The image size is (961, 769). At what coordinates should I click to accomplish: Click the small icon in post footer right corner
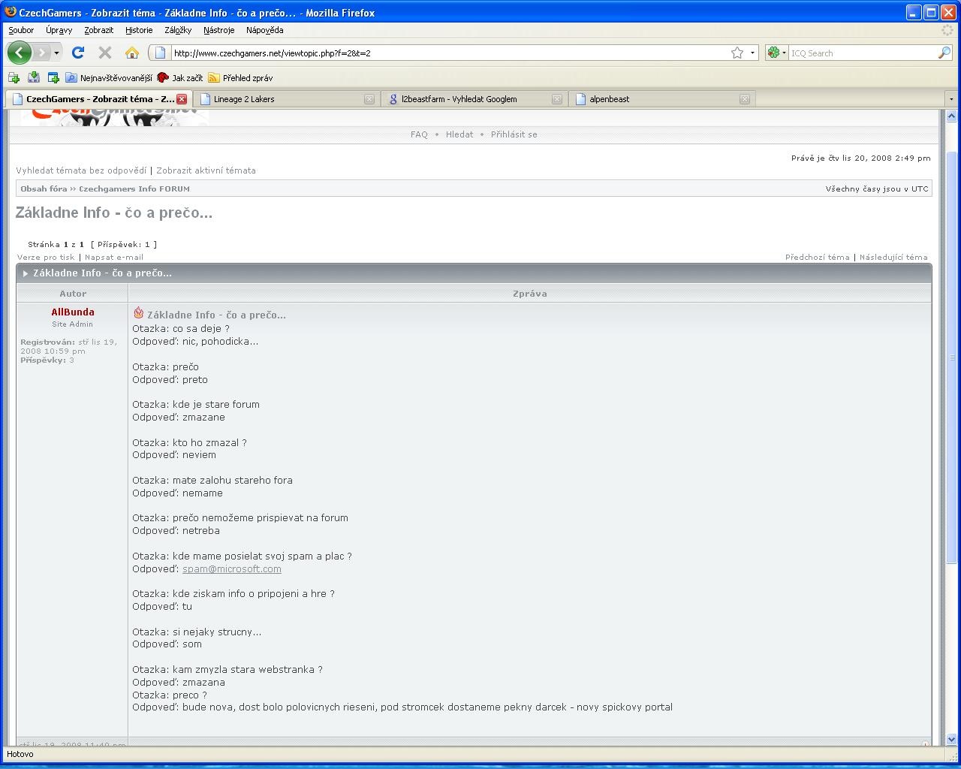[x=925, y=744]
